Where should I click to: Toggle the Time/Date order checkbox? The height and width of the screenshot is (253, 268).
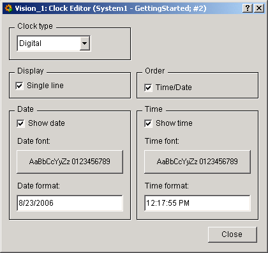click(148, 88)
